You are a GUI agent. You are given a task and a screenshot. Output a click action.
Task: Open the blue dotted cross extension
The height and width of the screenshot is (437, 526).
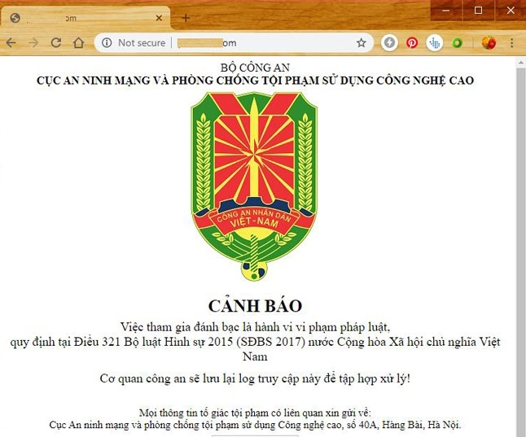[x=435, y=43]
